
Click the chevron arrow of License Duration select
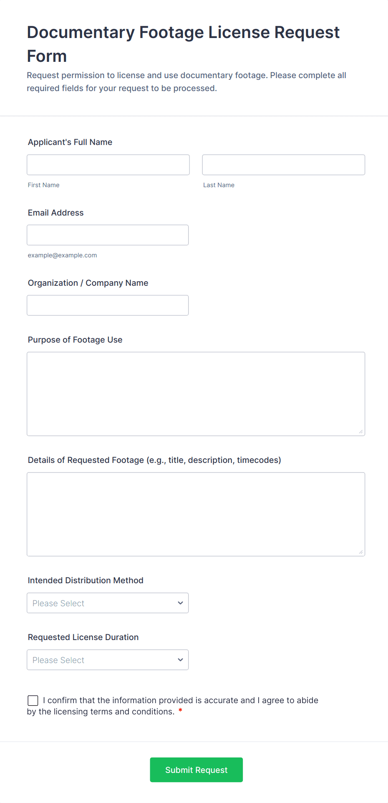click(180, 659)
